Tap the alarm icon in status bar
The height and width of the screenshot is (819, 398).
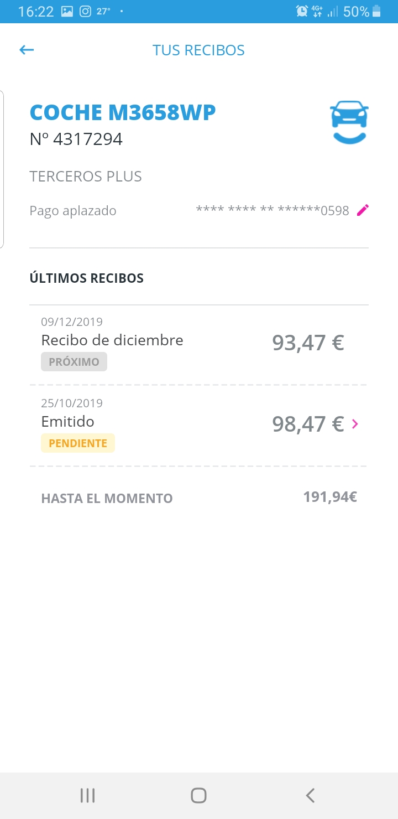click(x=302, y=12)
